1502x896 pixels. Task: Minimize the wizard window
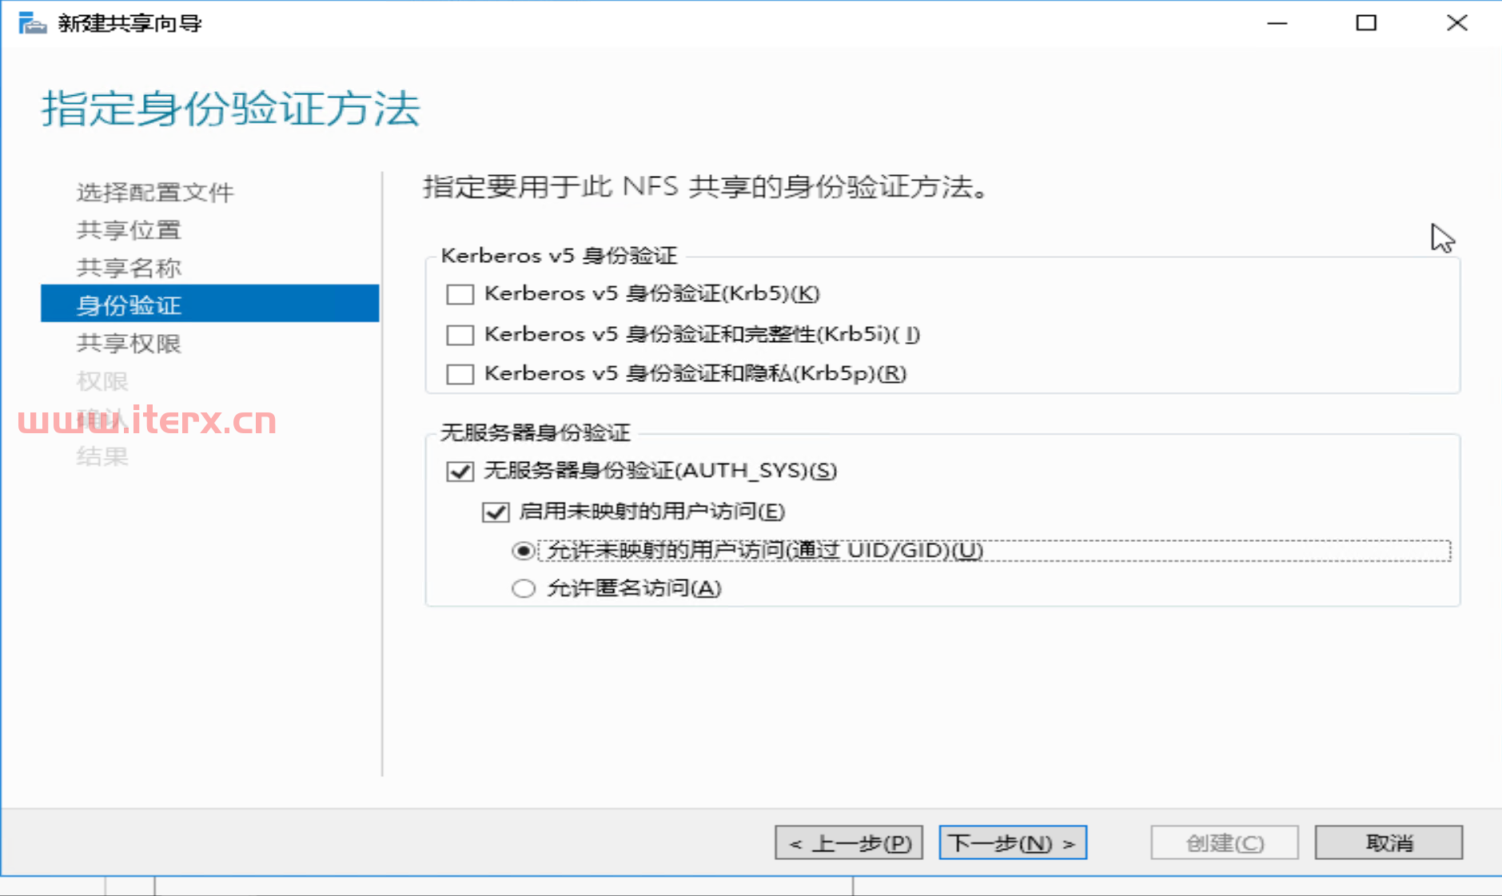[x=1277, y=23]
